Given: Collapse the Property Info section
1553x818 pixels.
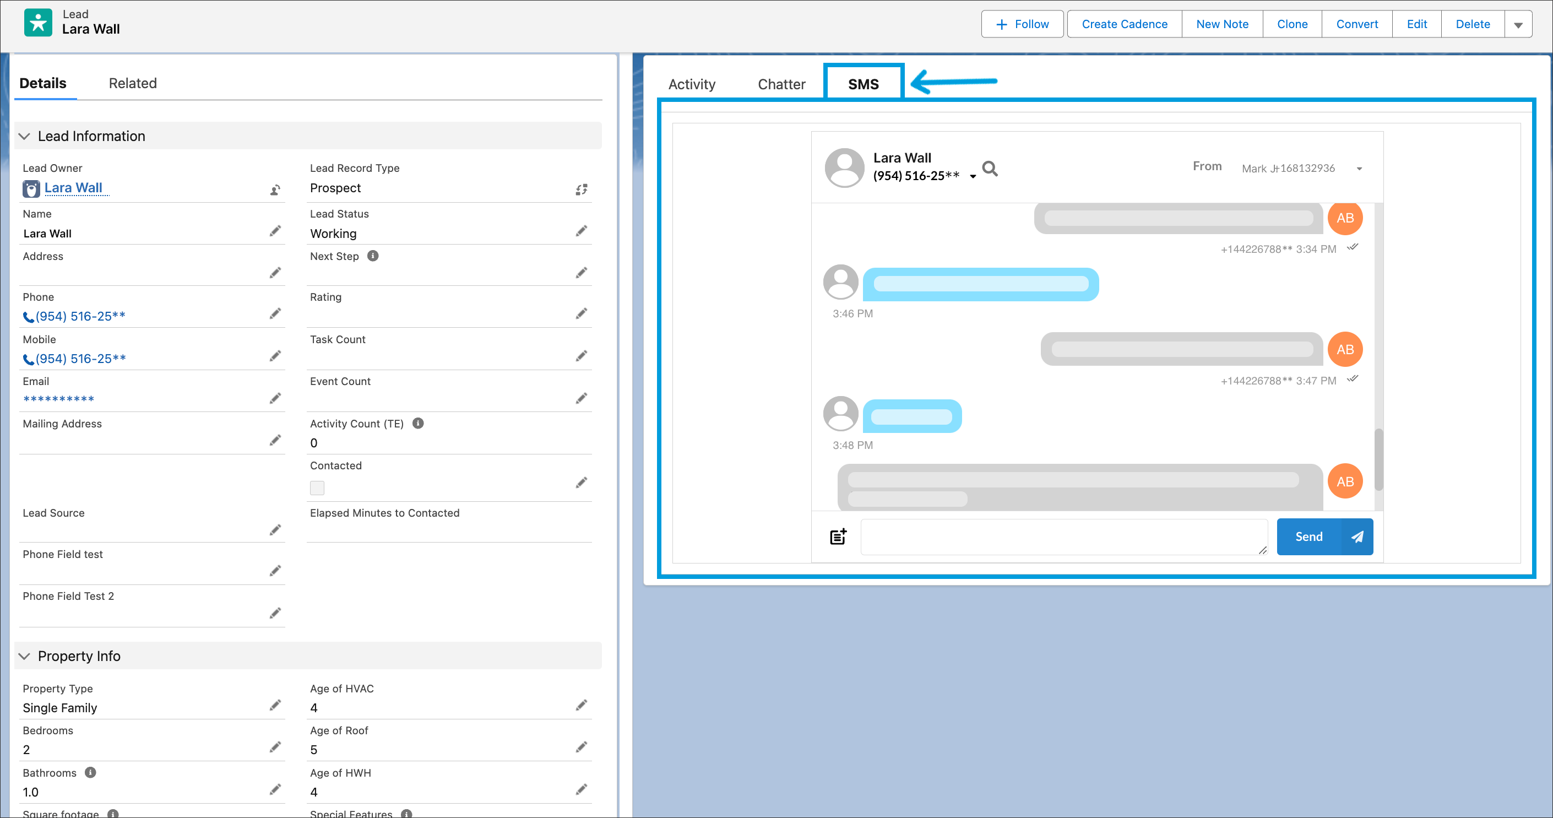Looking at the screenshot, I should coord(25,657).
